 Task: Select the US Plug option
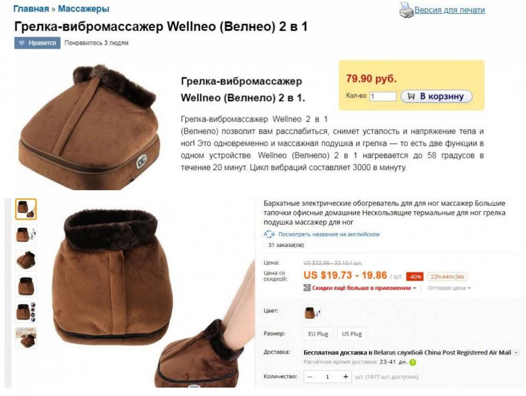[351, 334]
